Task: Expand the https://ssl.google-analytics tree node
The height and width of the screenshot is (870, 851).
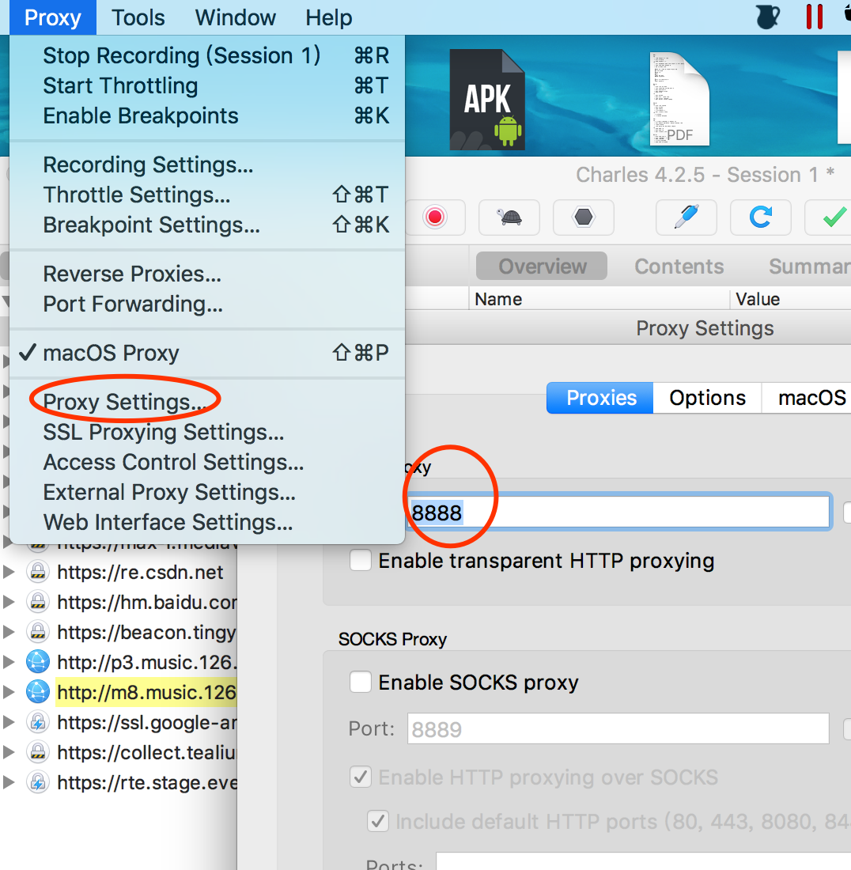Action: click(x=9, y=722)
